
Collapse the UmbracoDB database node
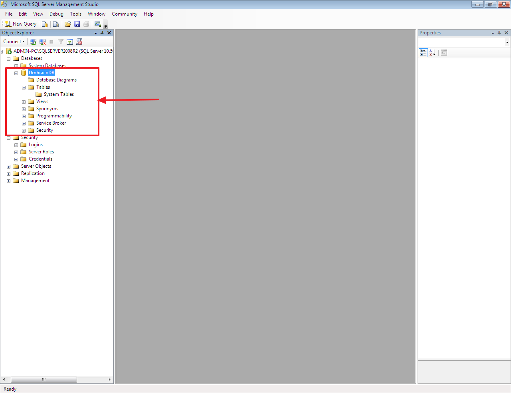(16, 73)
